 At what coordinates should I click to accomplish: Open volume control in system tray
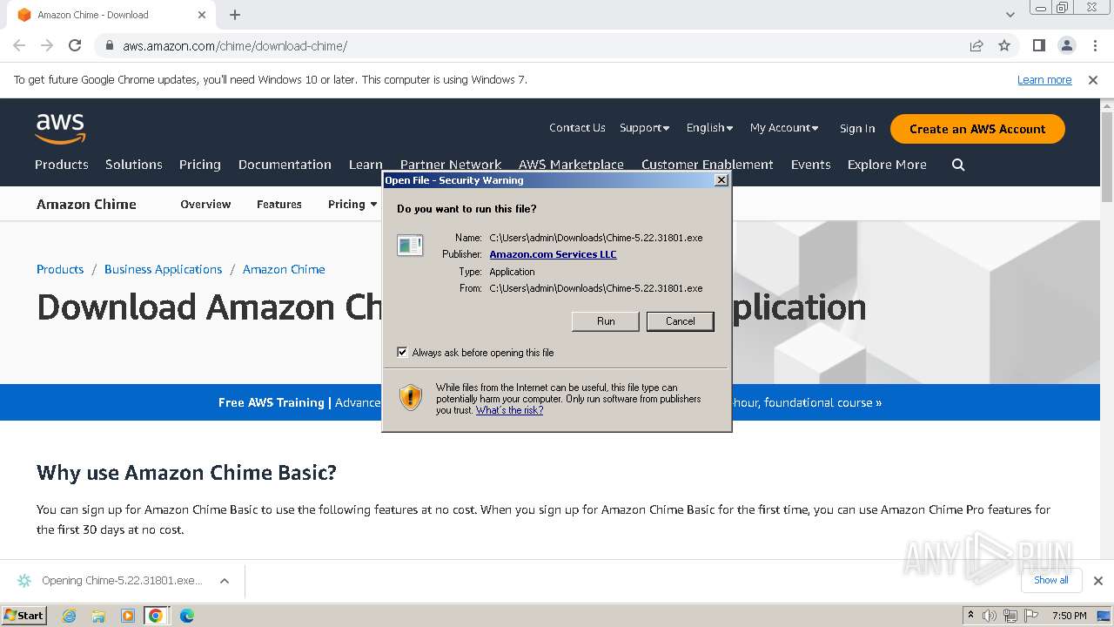(x=990, y=616)
